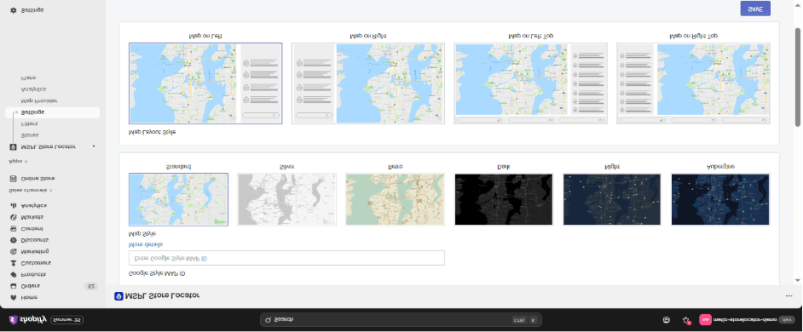803x332 pixels.
Task: Click the pin dot beside MSPL Store Locator
Action: click(93, 146)
